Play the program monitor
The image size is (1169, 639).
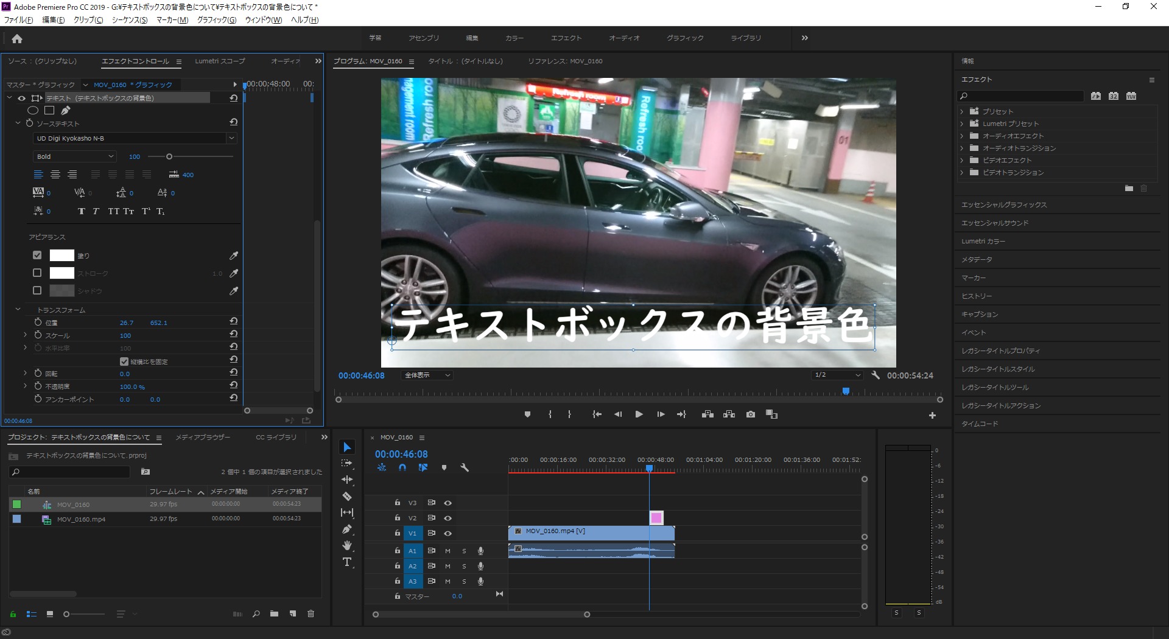pos(639,414)
